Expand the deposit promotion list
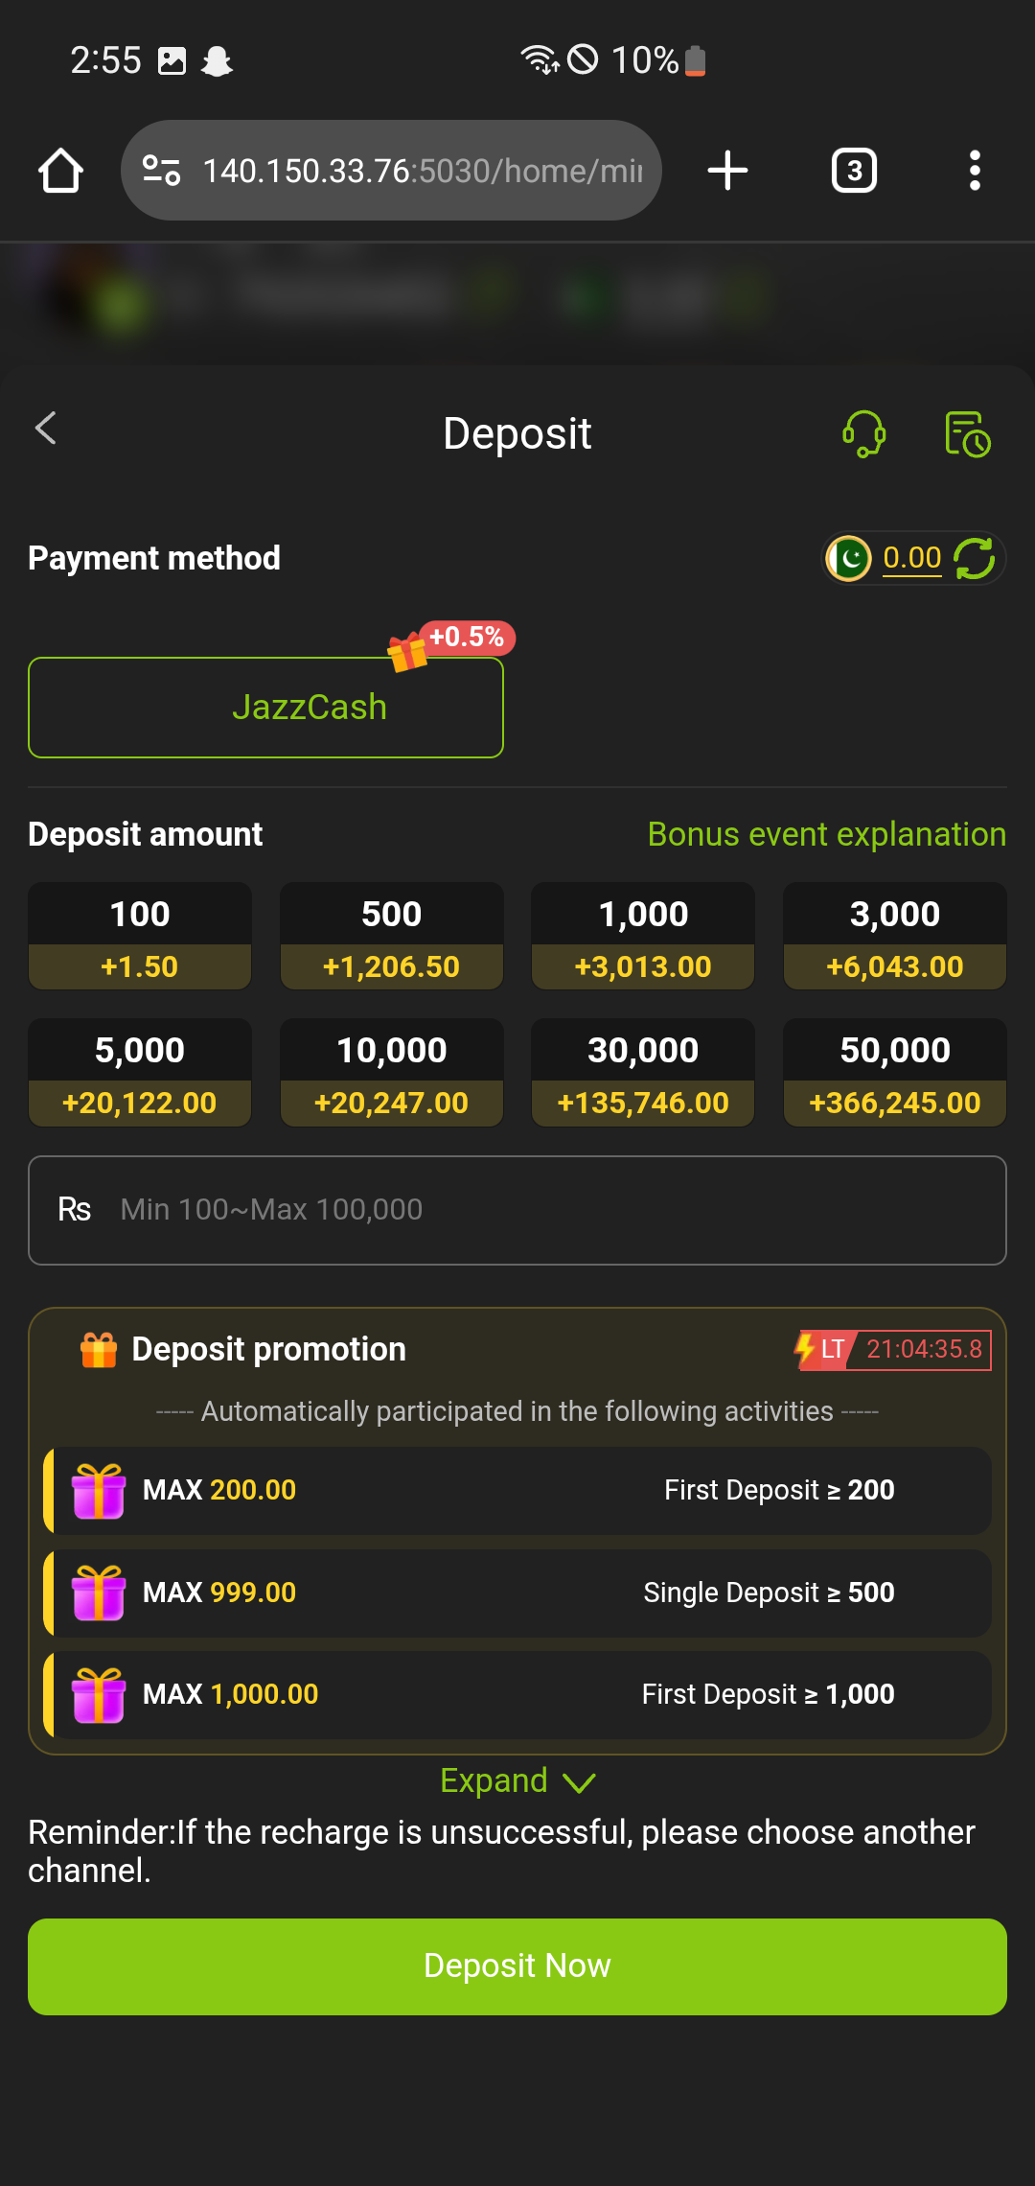1035x2186 pixels. tap(517, 1781)
